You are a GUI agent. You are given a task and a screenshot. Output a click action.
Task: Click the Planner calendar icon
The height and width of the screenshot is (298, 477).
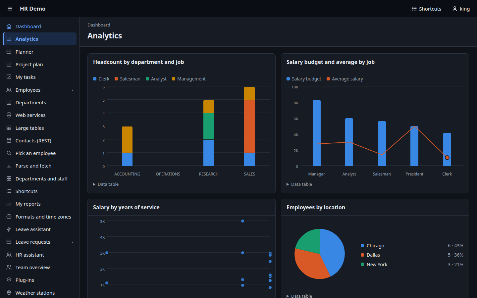click(x=9, y=52)
